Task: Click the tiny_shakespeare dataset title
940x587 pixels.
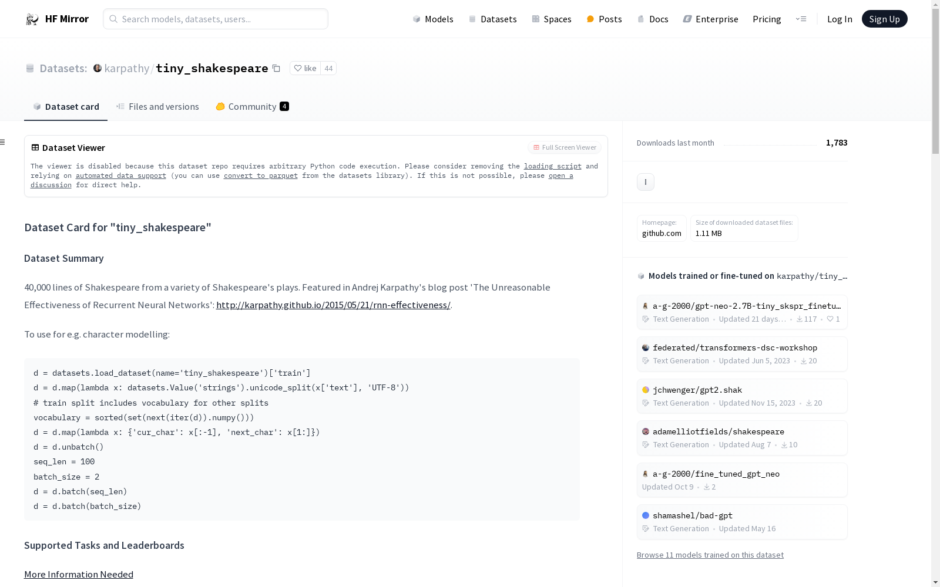Action: click(x=212, y=68)
